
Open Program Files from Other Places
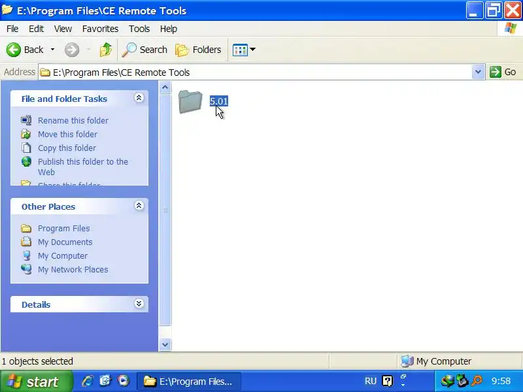[63, 228]
